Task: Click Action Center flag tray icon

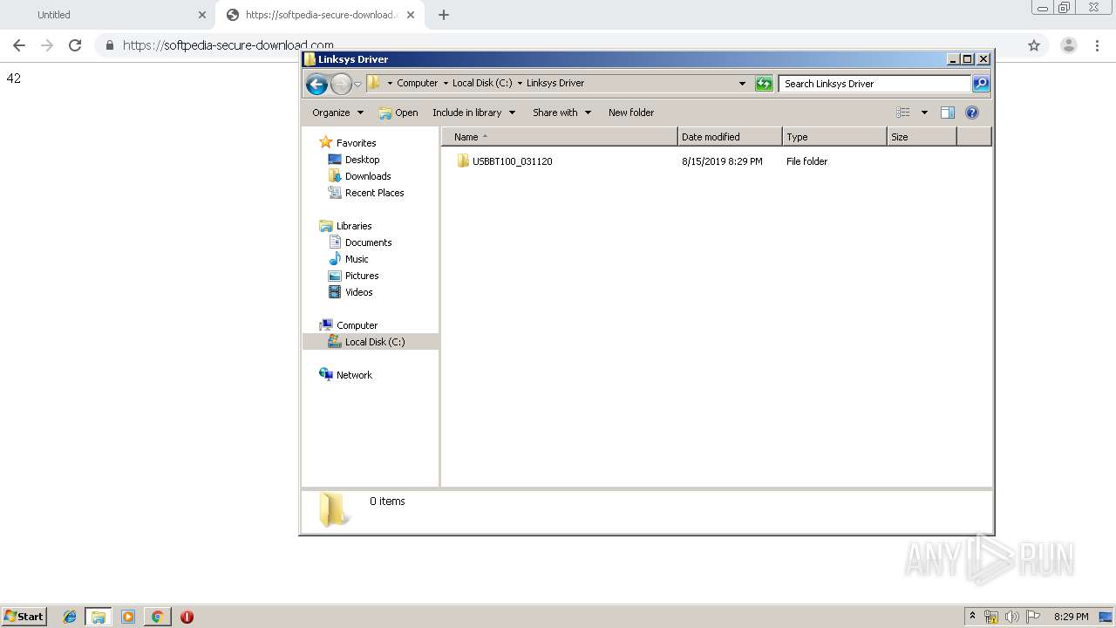Action: 1033,617
